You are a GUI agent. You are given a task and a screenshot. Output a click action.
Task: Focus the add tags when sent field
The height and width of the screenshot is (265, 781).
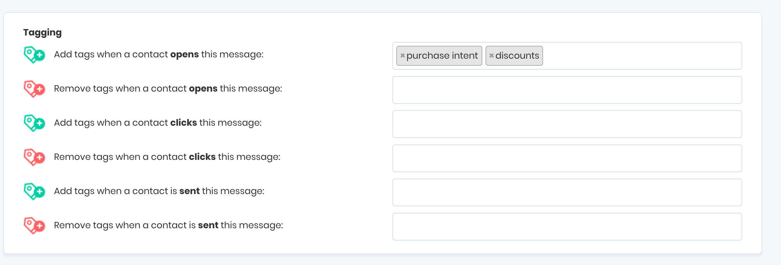pyautogui.click(x=567, y=192)
